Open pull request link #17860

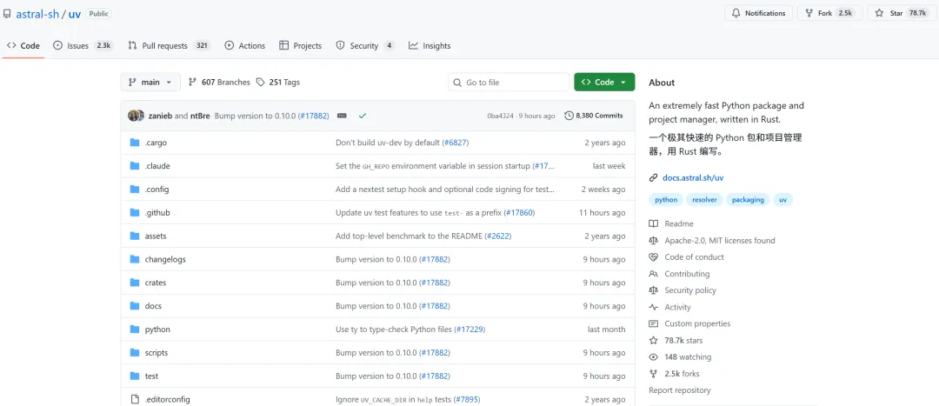coord(519,213)
